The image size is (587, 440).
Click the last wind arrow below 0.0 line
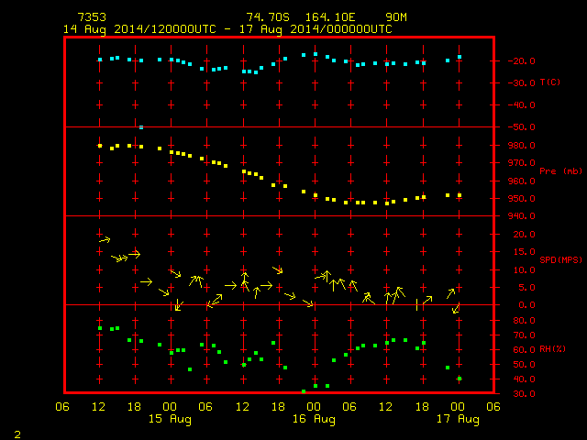tap(456, 308)
